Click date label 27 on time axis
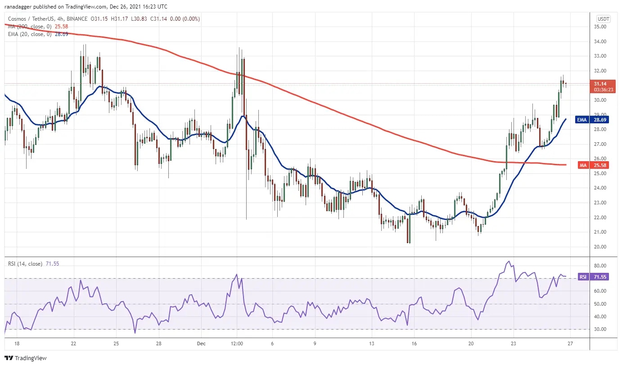This screenshot has height=366, width=622. (571, 343)
